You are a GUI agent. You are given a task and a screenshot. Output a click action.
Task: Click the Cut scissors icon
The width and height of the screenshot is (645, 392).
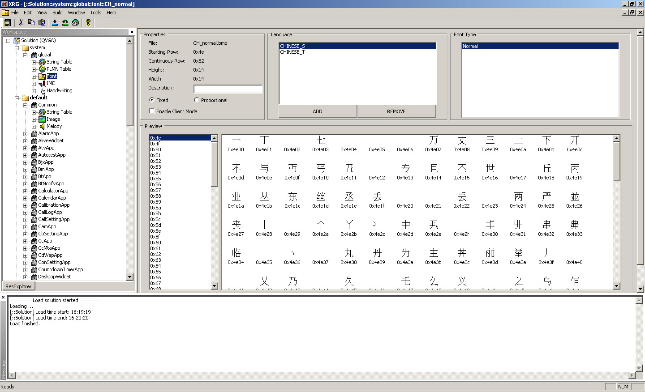point(21,22)
